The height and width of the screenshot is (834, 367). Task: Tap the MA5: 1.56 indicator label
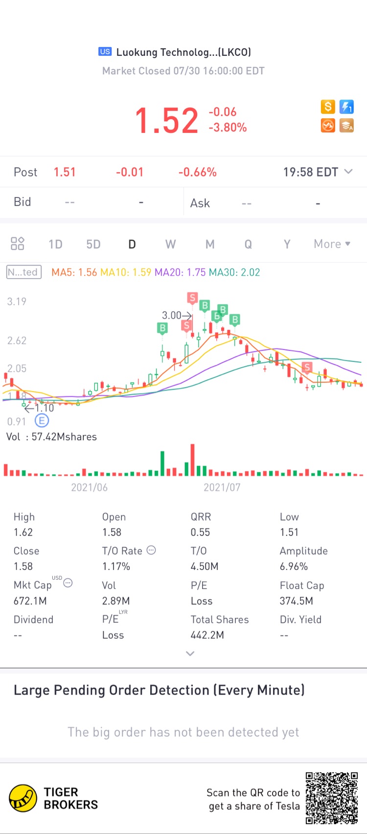[x=74, y=272]
